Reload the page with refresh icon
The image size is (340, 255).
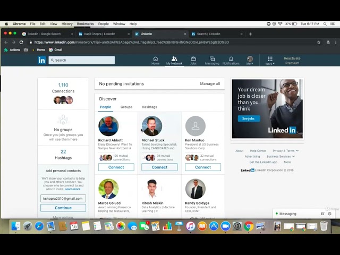pos(21,42)
